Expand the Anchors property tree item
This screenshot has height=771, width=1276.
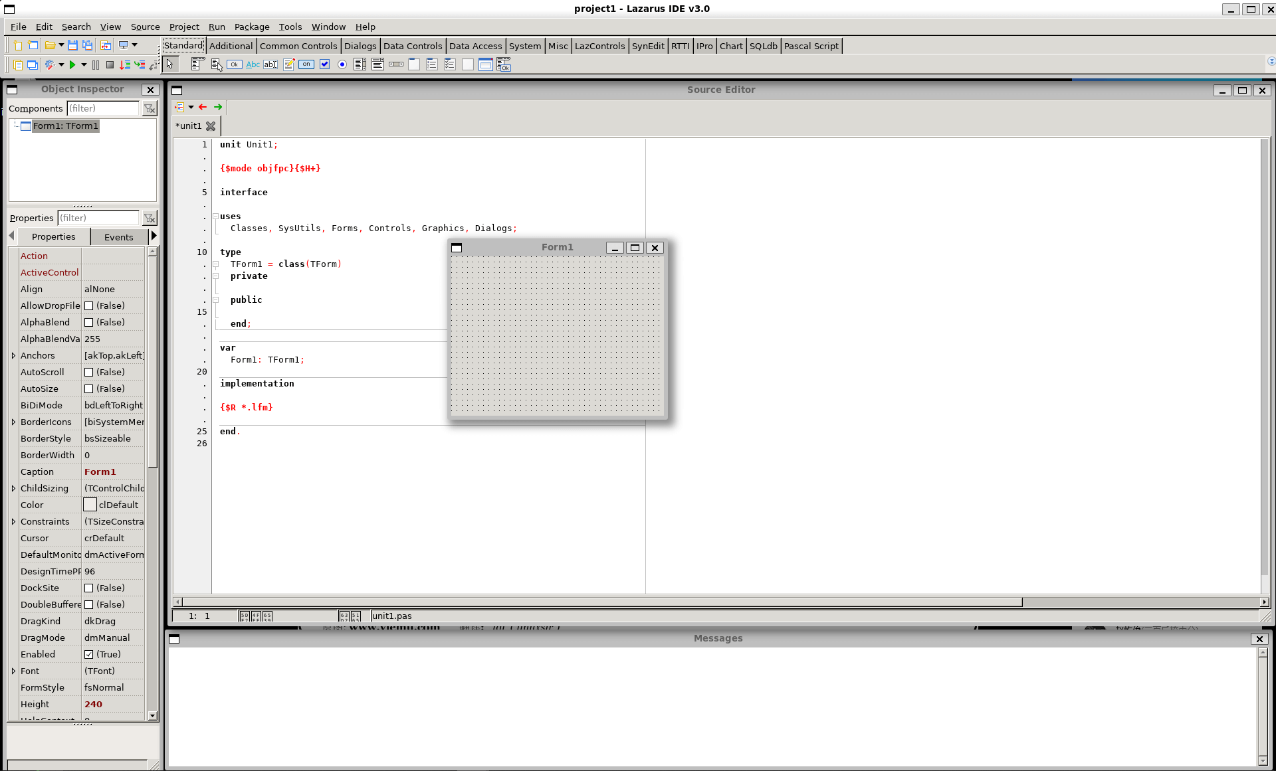point(13,355)
